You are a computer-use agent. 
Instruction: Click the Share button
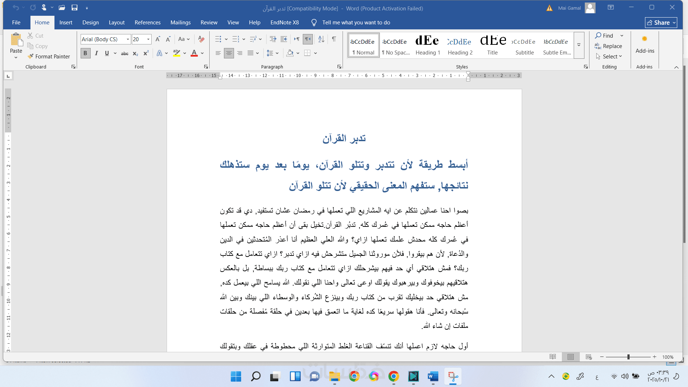[661, 22]
